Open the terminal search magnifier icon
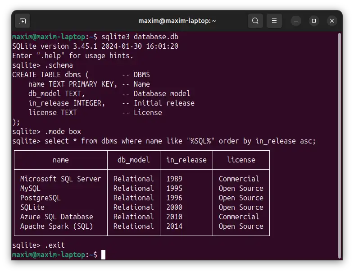The image size is (354, 273). (x=255, y=21)
